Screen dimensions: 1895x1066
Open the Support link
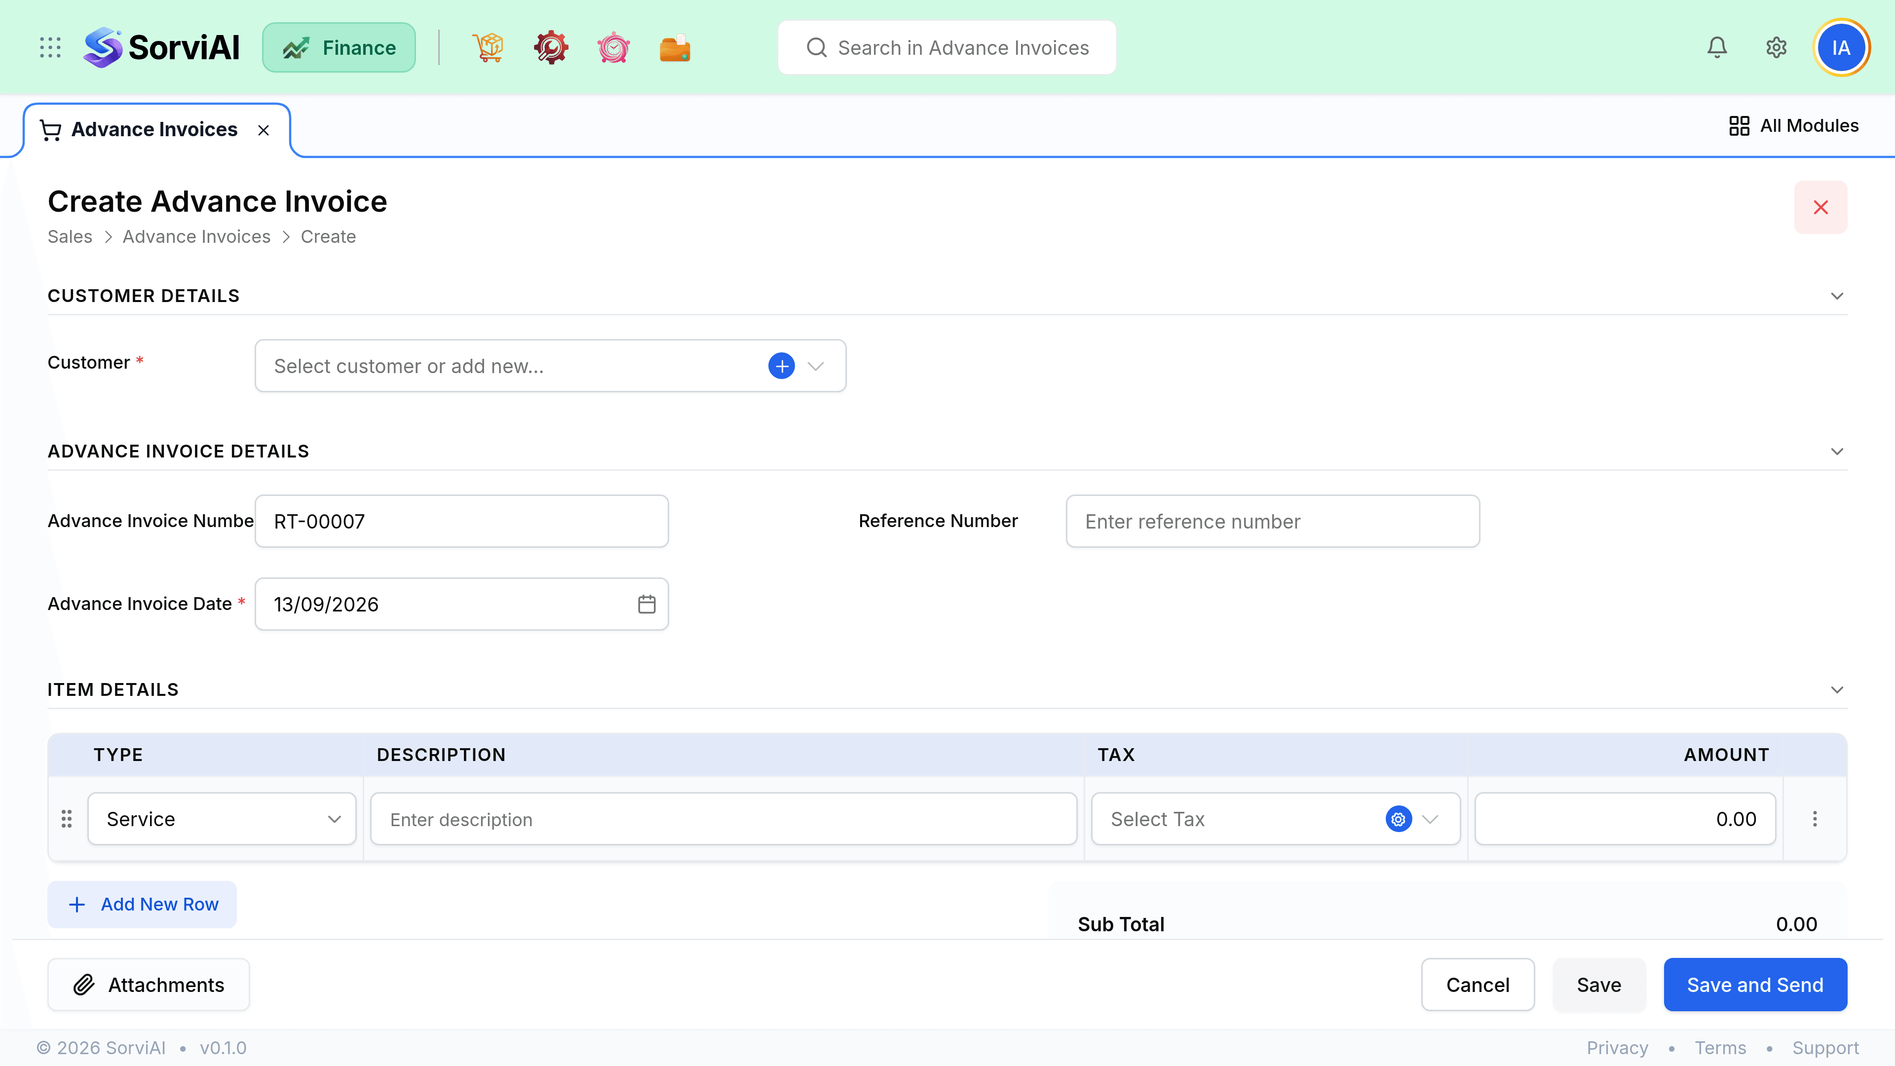click(x=1825, y=1048)
